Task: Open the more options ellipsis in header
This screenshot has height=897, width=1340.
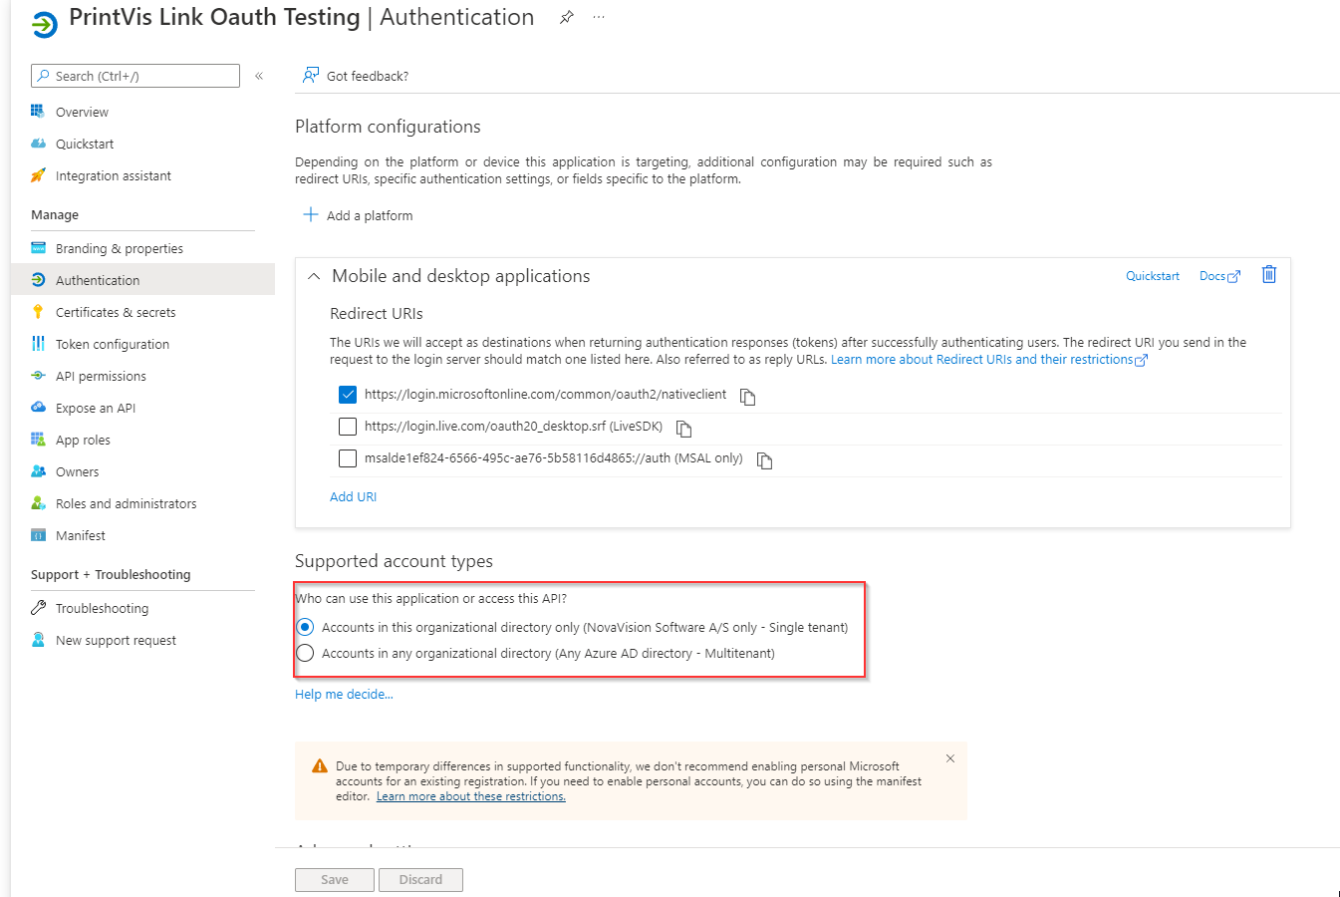Action: tap(599, 18)
